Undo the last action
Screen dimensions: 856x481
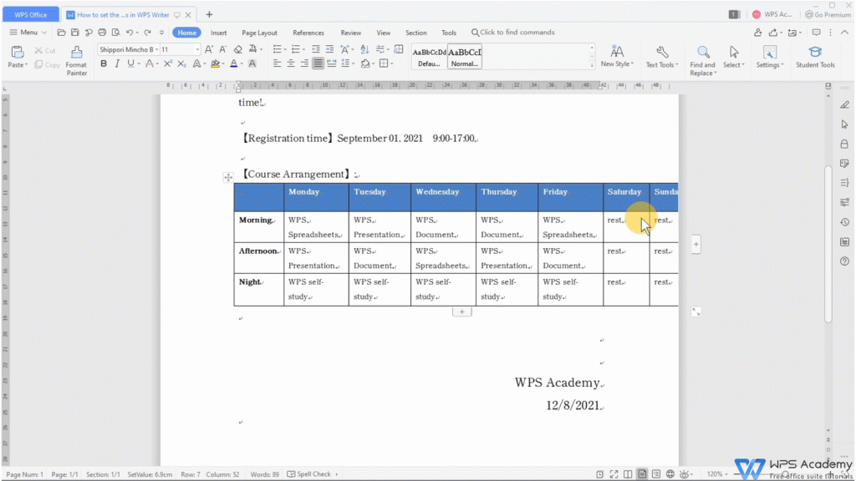point(130,33)
